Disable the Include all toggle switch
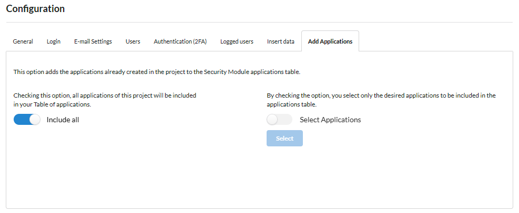This screenshot has height=213, width=519. click(27, 120)
